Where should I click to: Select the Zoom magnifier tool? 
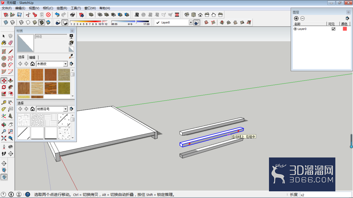click(x=4, y=131)
